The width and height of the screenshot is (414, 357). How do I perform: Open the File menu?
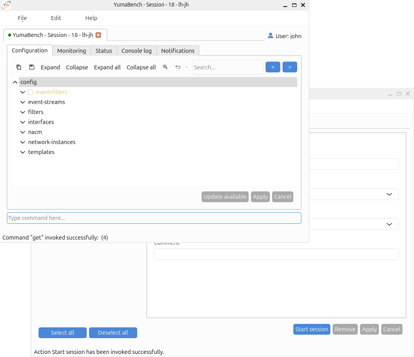click(22, 18)
